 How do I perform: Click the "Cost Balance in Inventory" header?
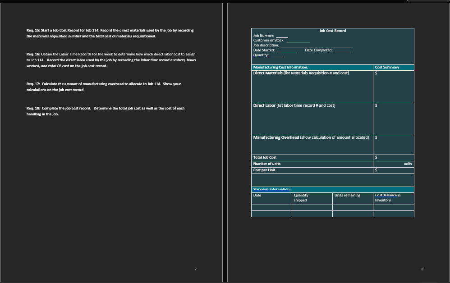(387, 198)
